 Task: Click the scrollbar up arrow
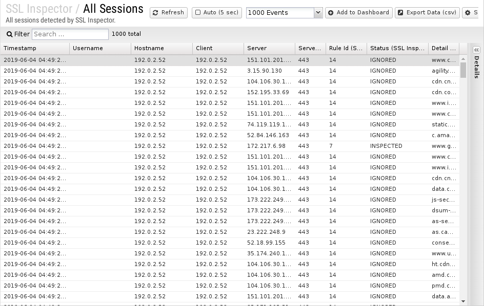(463, 58)
